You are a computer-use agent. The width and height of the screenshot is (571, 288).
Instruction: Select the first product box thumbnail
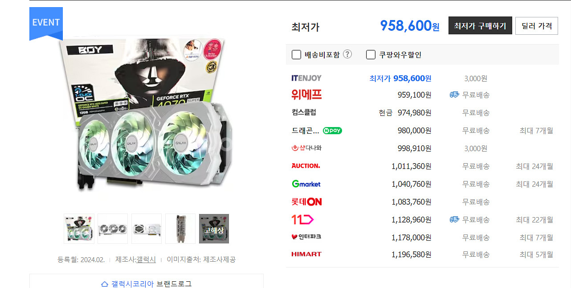79,229
